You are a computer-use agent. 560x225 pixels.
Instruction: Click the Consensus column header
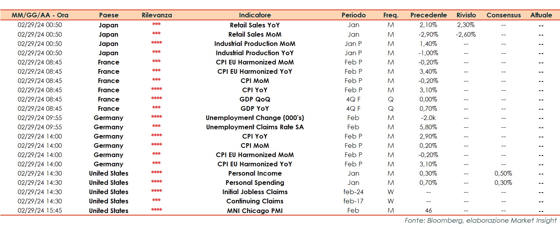point(504,15)
